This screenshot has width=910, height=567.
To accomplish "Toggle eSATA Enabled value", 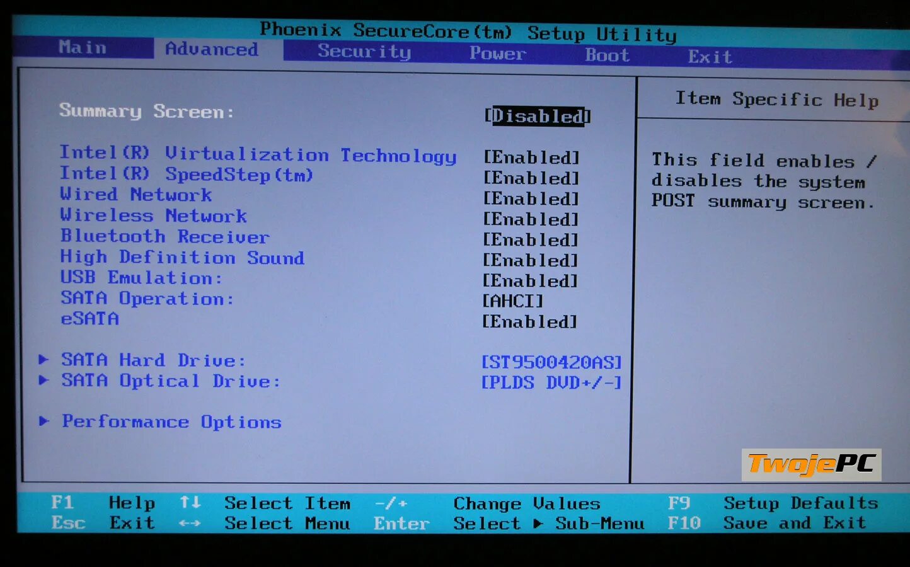I will click(x=530, y=322).
